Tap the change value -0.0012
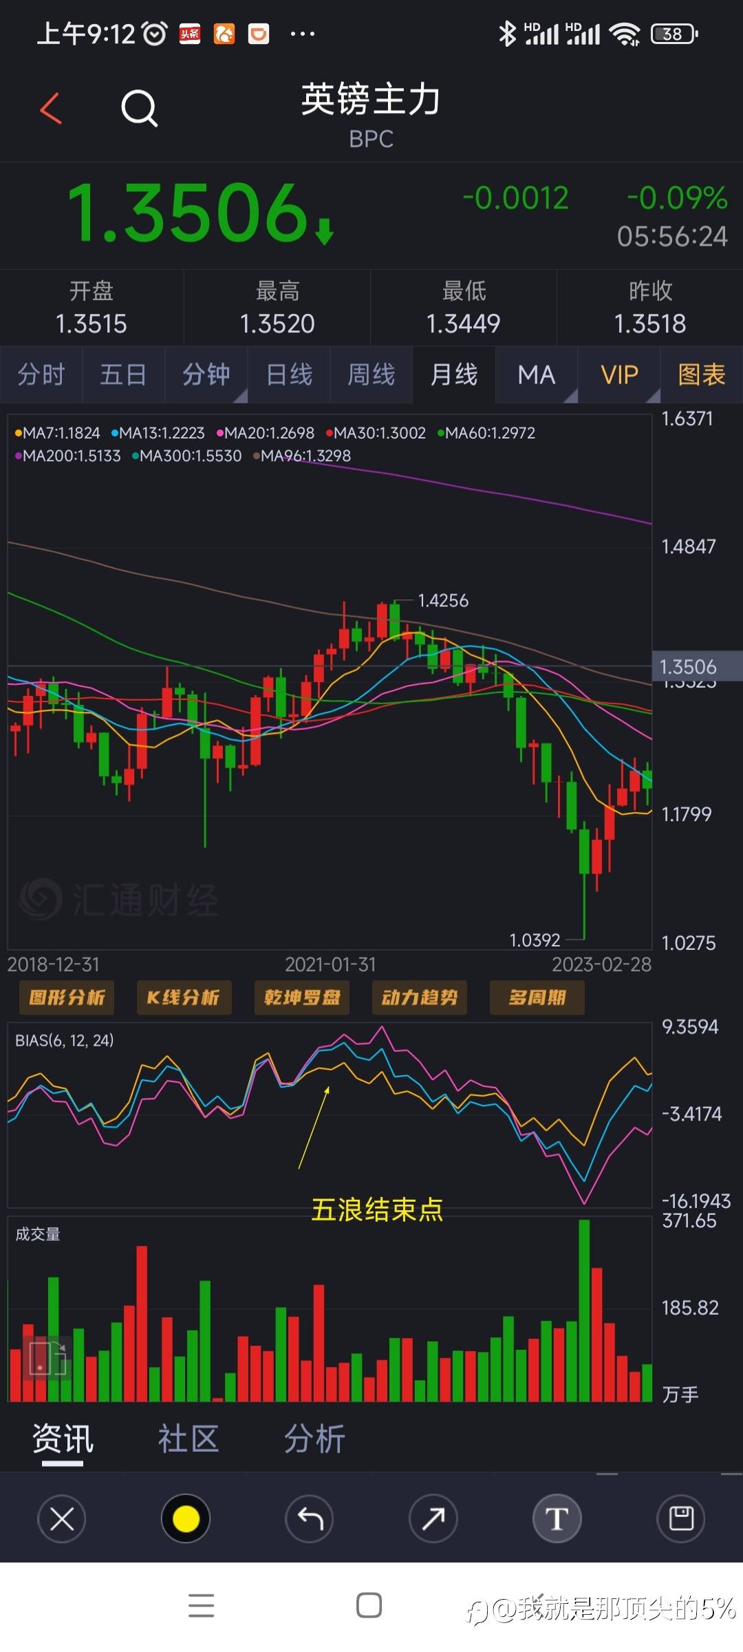743x1652 pixels. tap(515, 198)
